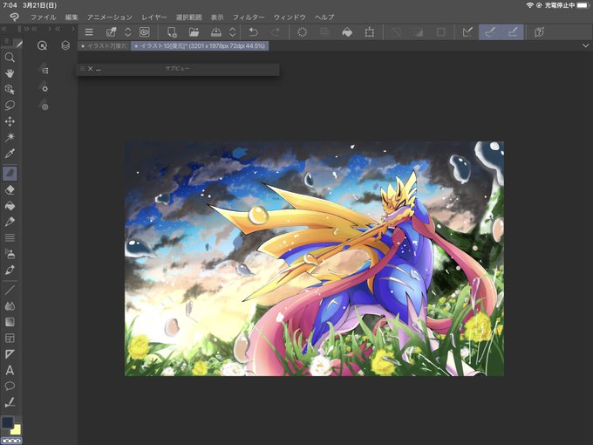Select the Airbrush spray tool
593x445 pixels.
pos(10,254)
